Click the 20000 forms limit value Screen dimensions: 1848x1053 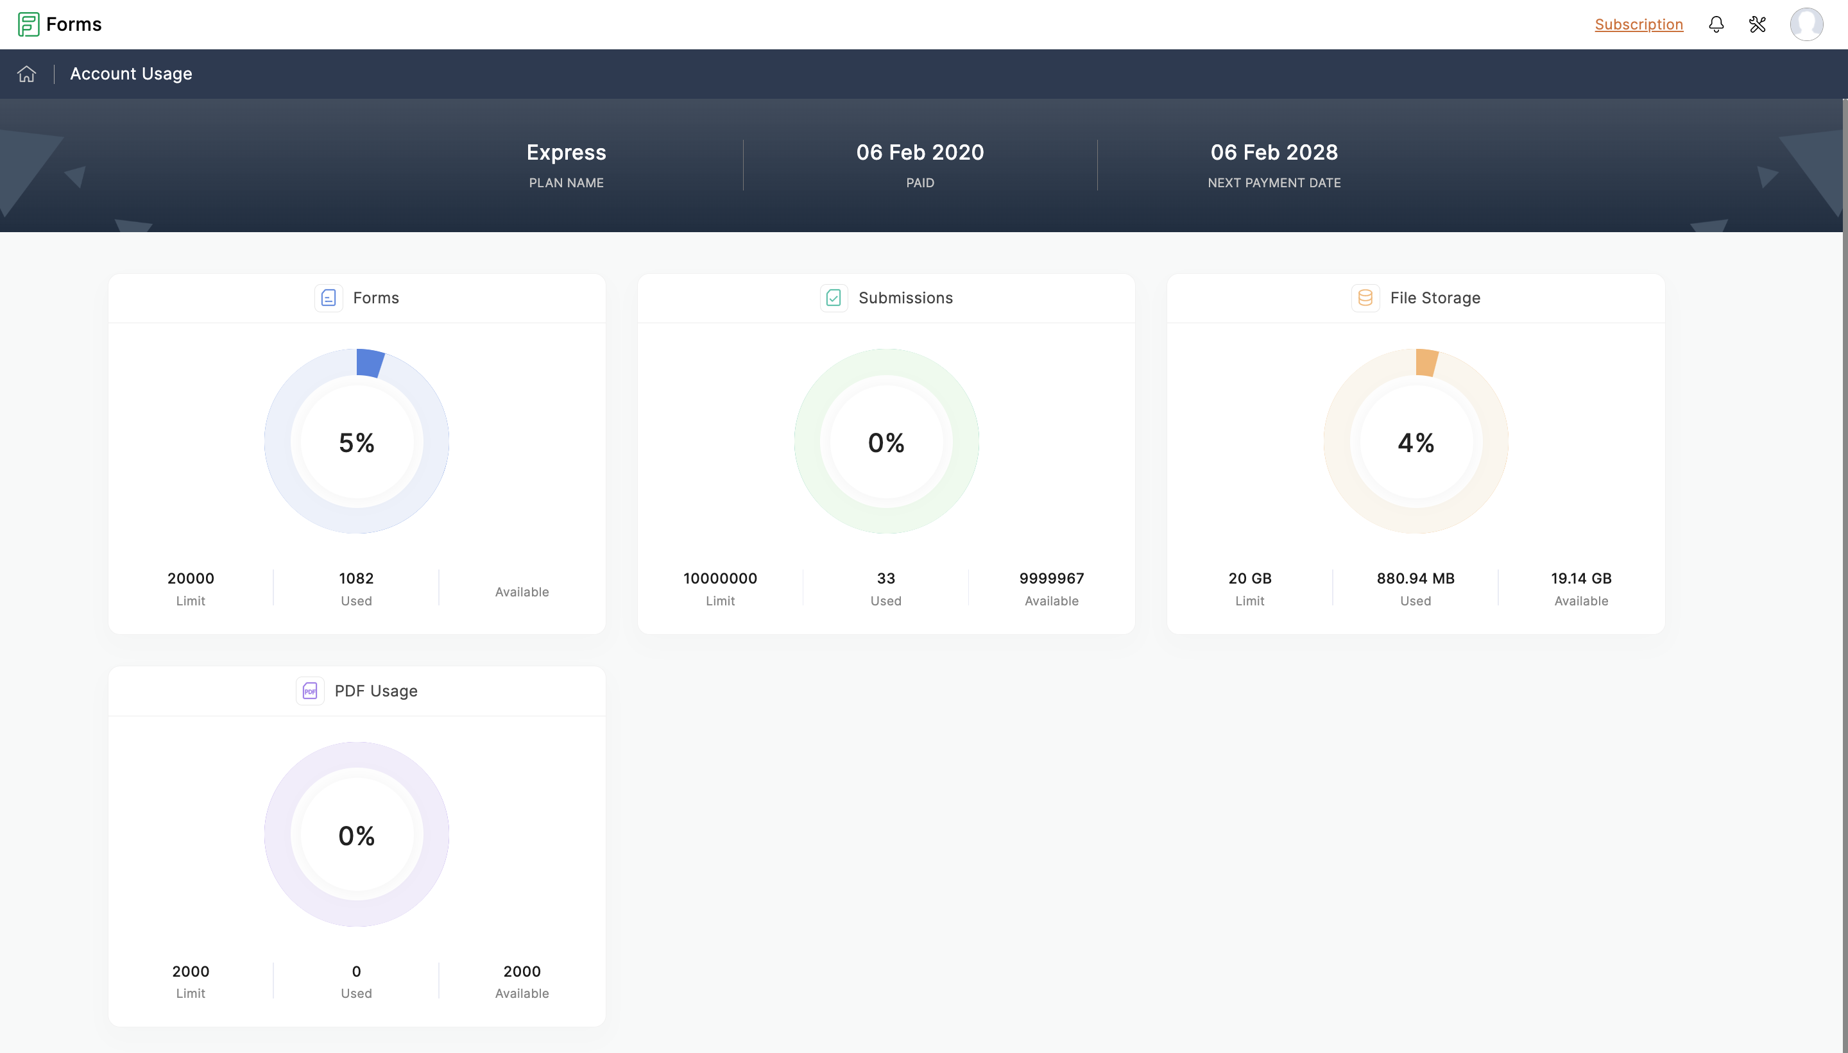coord(191,578)
